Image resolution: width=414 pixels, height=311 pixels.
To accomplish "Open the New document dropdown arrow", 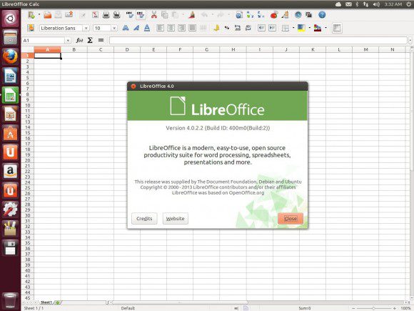I will tap(39, 15).
